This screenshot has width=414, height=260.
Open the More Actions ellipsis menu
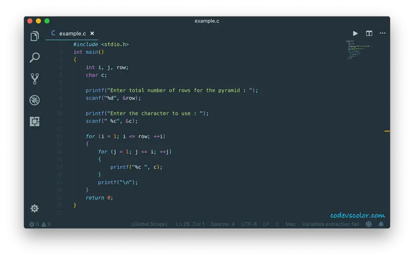tap(383, 34)
